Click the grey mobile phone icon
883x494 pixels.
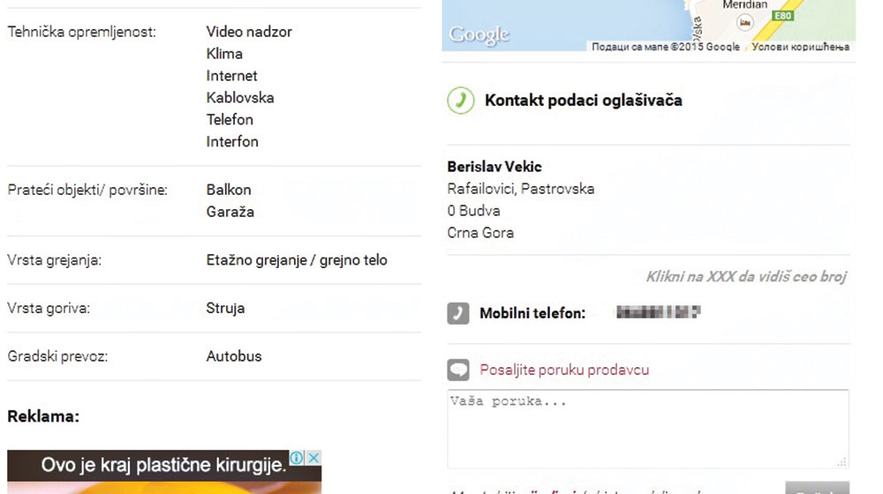[x=457, y=313]
